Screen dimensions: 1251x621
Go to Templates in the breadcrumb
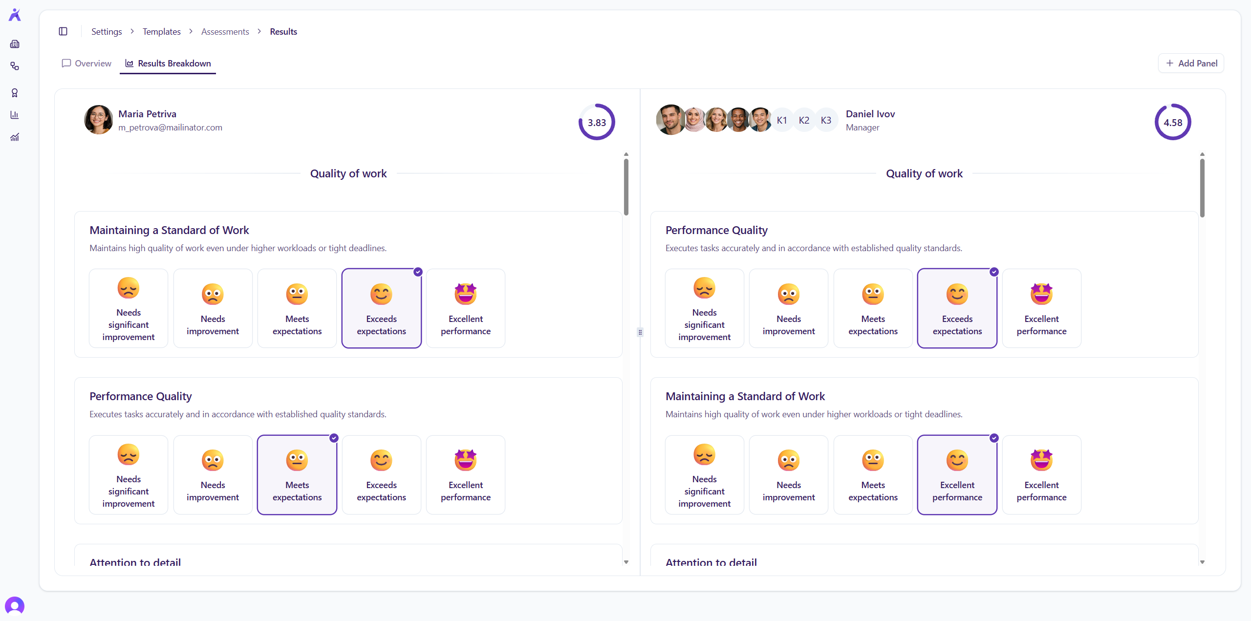(162, 31)
